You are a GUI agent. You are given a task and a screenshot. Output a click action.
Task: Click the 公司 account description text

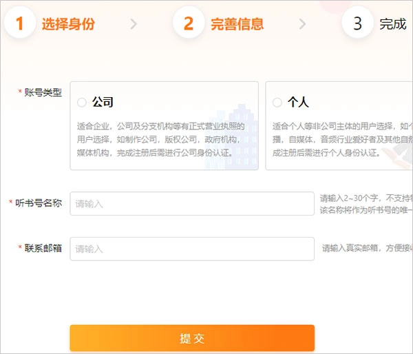160,139
